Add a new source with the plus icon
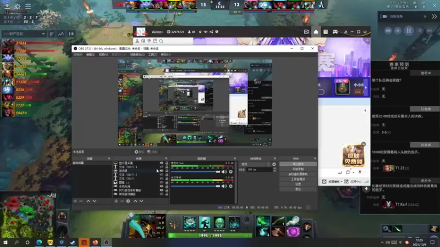The image size is (440, 247). click(116, 201)
